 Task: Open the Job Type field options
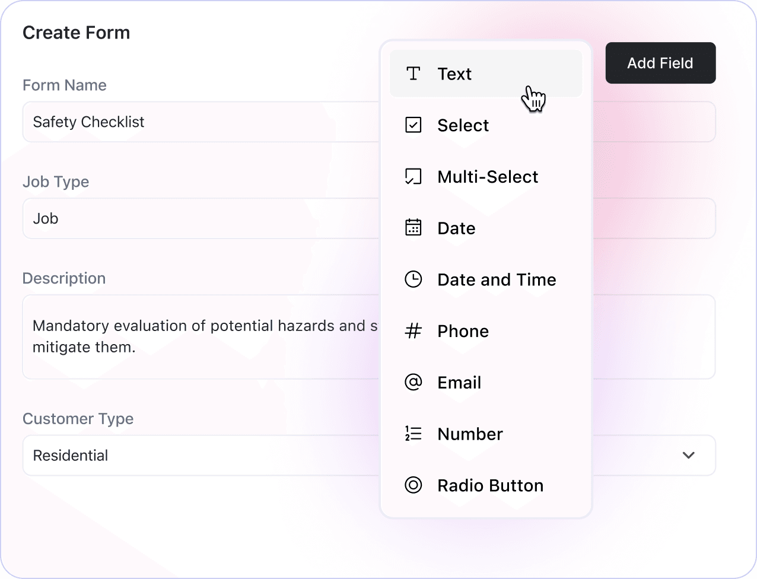[202, 218]
